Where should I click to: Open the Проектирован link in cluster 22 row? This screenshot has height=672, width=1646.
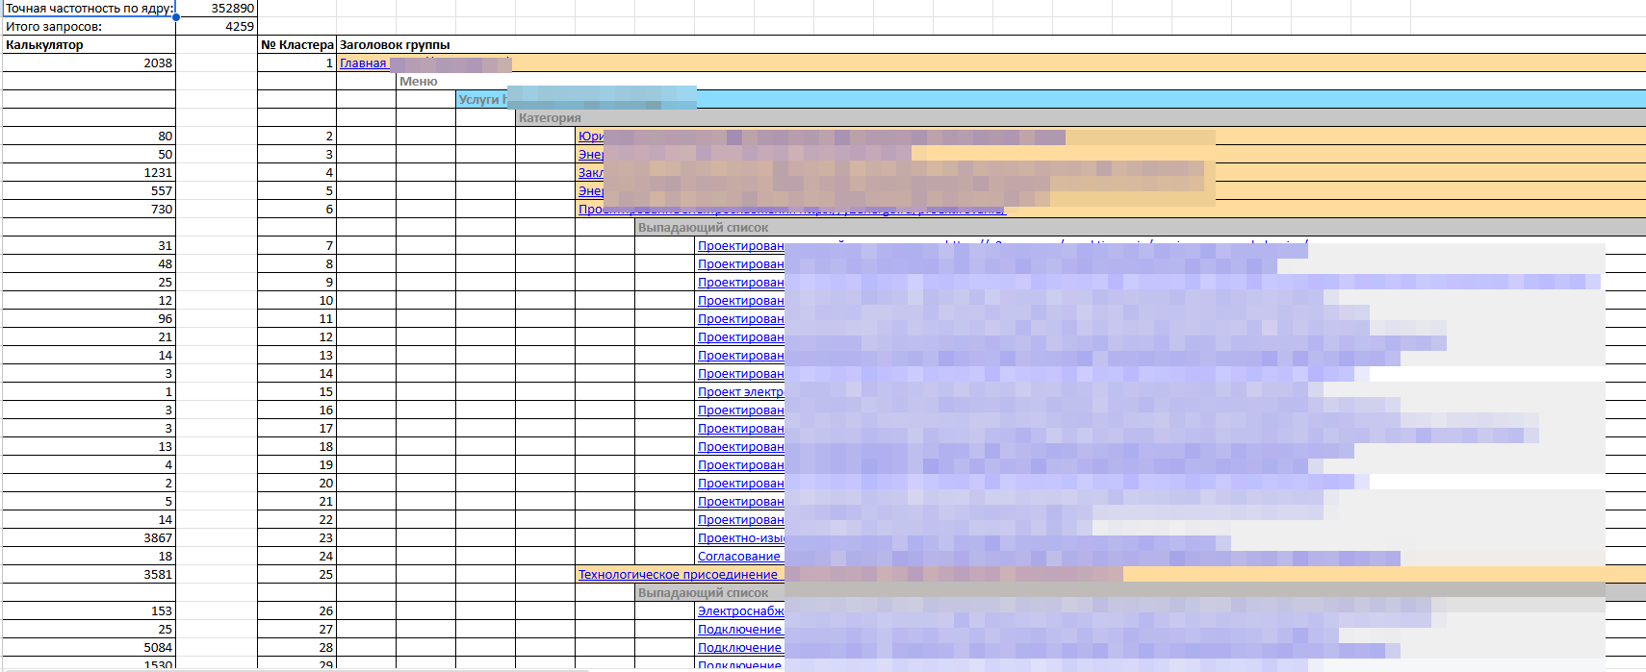[x=741, y=520]
